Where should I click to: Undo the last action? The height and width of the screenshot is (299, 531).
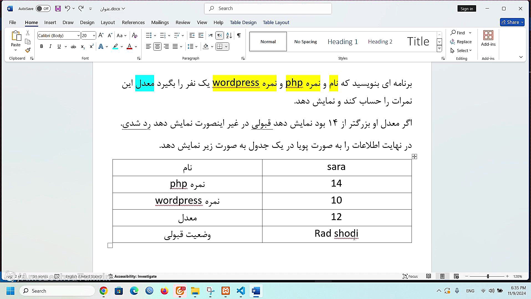[67, 9]
